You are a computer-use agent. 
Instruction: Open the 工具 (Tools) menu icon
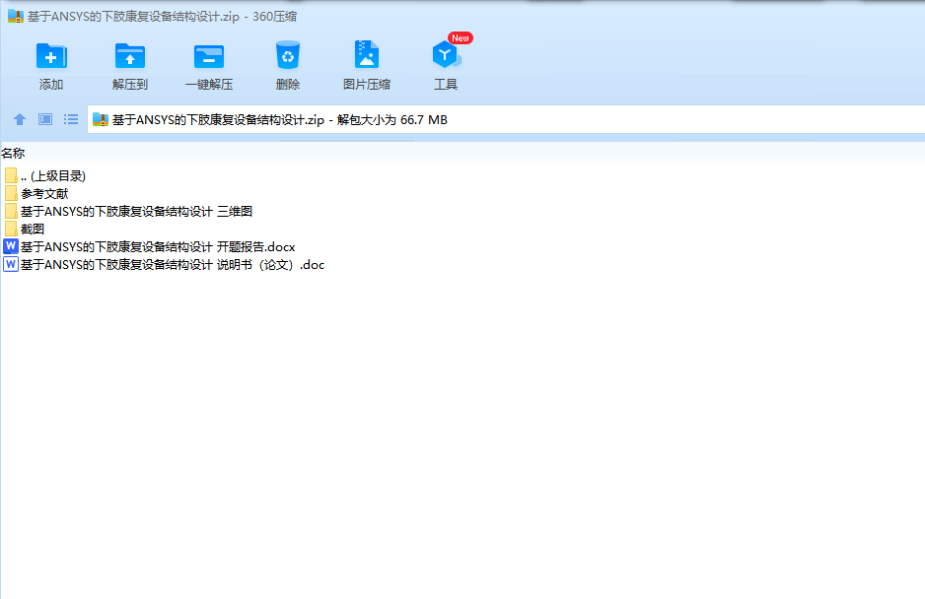point(446,55)
